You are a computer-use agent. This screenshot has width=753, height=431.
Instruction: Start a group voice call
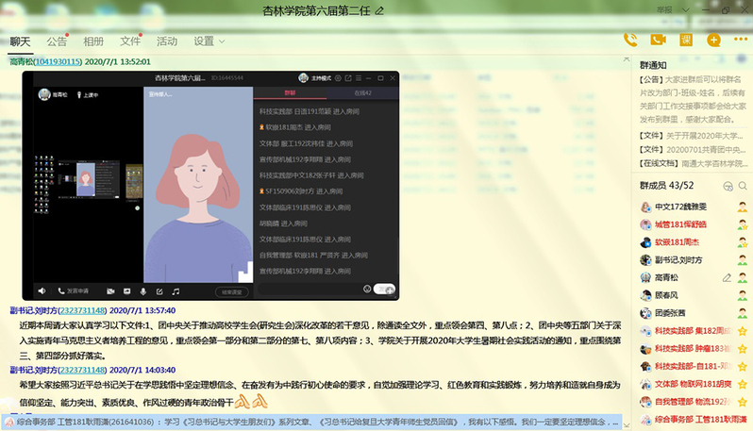[x=630, y=40]
